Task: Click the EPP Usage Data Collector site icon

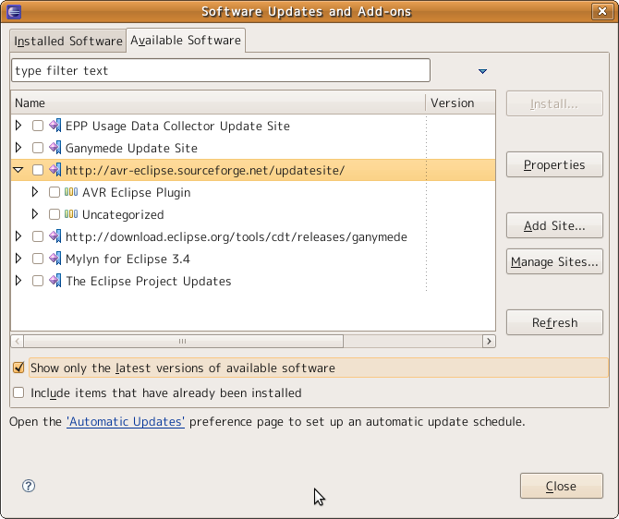Action: (55, 126)
